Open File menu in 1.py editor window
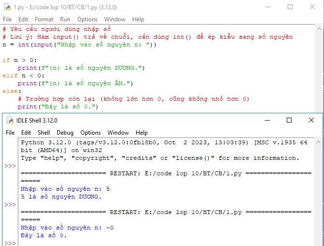Viewport: 324px width, 246px height. 7,19
